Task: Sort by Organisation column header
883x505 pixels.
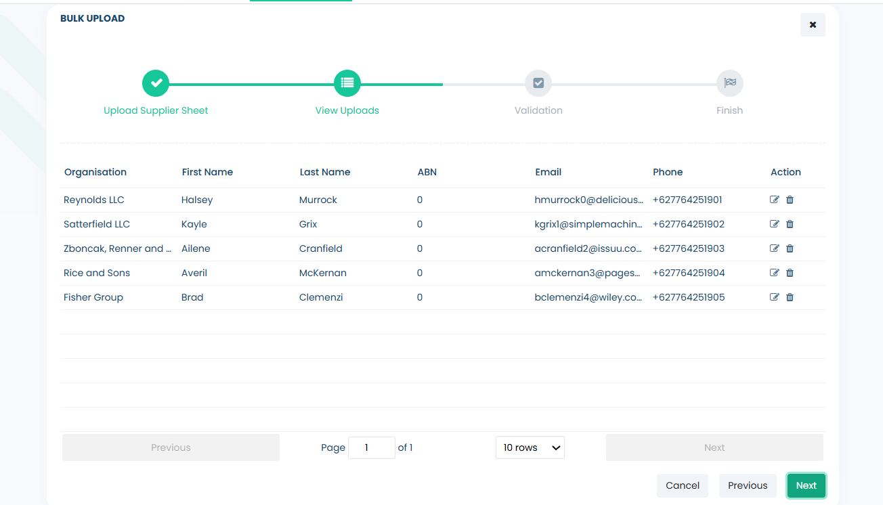Action: point(95,172)
